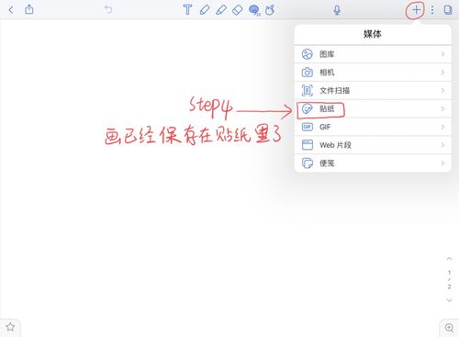
Task: Select 文件扫描 menu entry
Action: 373,91
